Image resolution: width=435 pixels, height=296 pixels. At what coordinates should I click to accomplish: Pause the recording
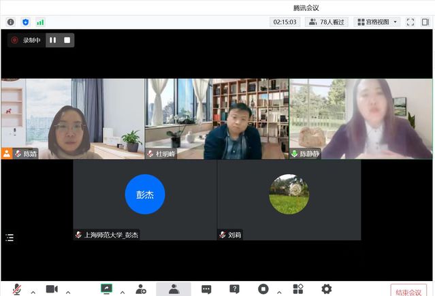point(52,40)
